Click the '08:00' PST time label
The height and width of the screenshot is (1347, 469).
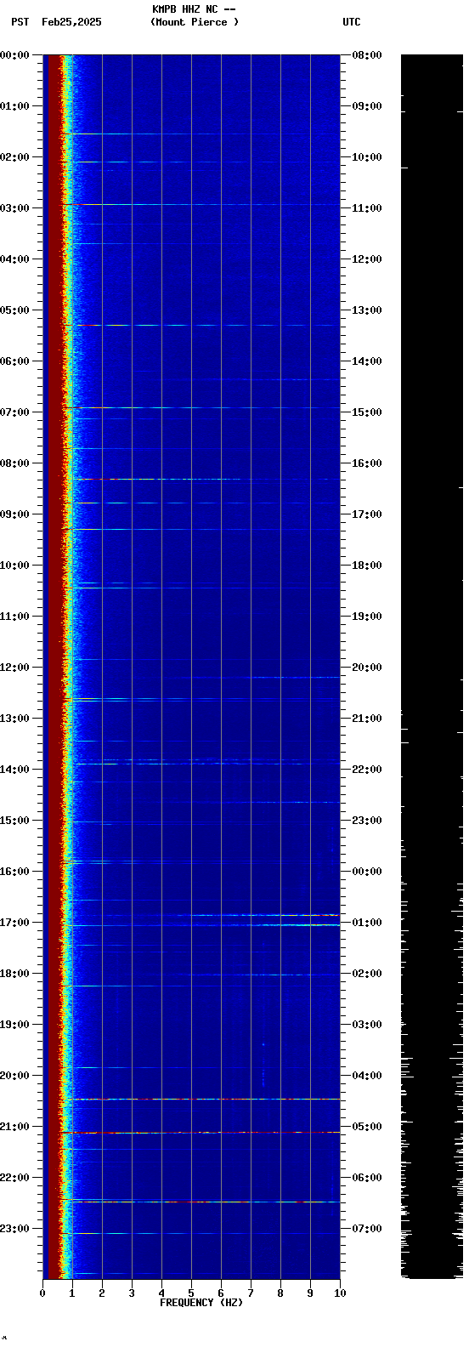15,463
